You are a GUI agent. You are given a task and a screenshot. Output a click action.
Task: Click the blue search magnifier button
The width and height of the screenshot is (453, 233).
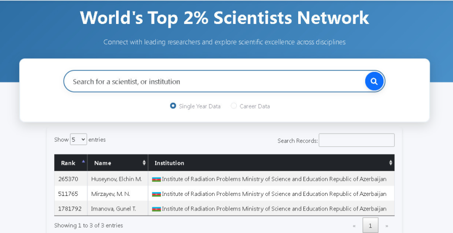pyautogui.click(x=374, y=81)
